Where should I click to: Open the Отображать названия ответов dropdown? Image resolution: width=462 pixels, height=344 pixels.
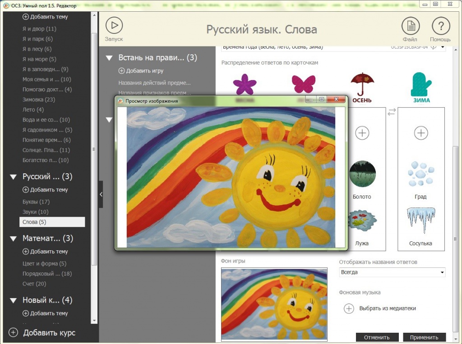[392, 272]
